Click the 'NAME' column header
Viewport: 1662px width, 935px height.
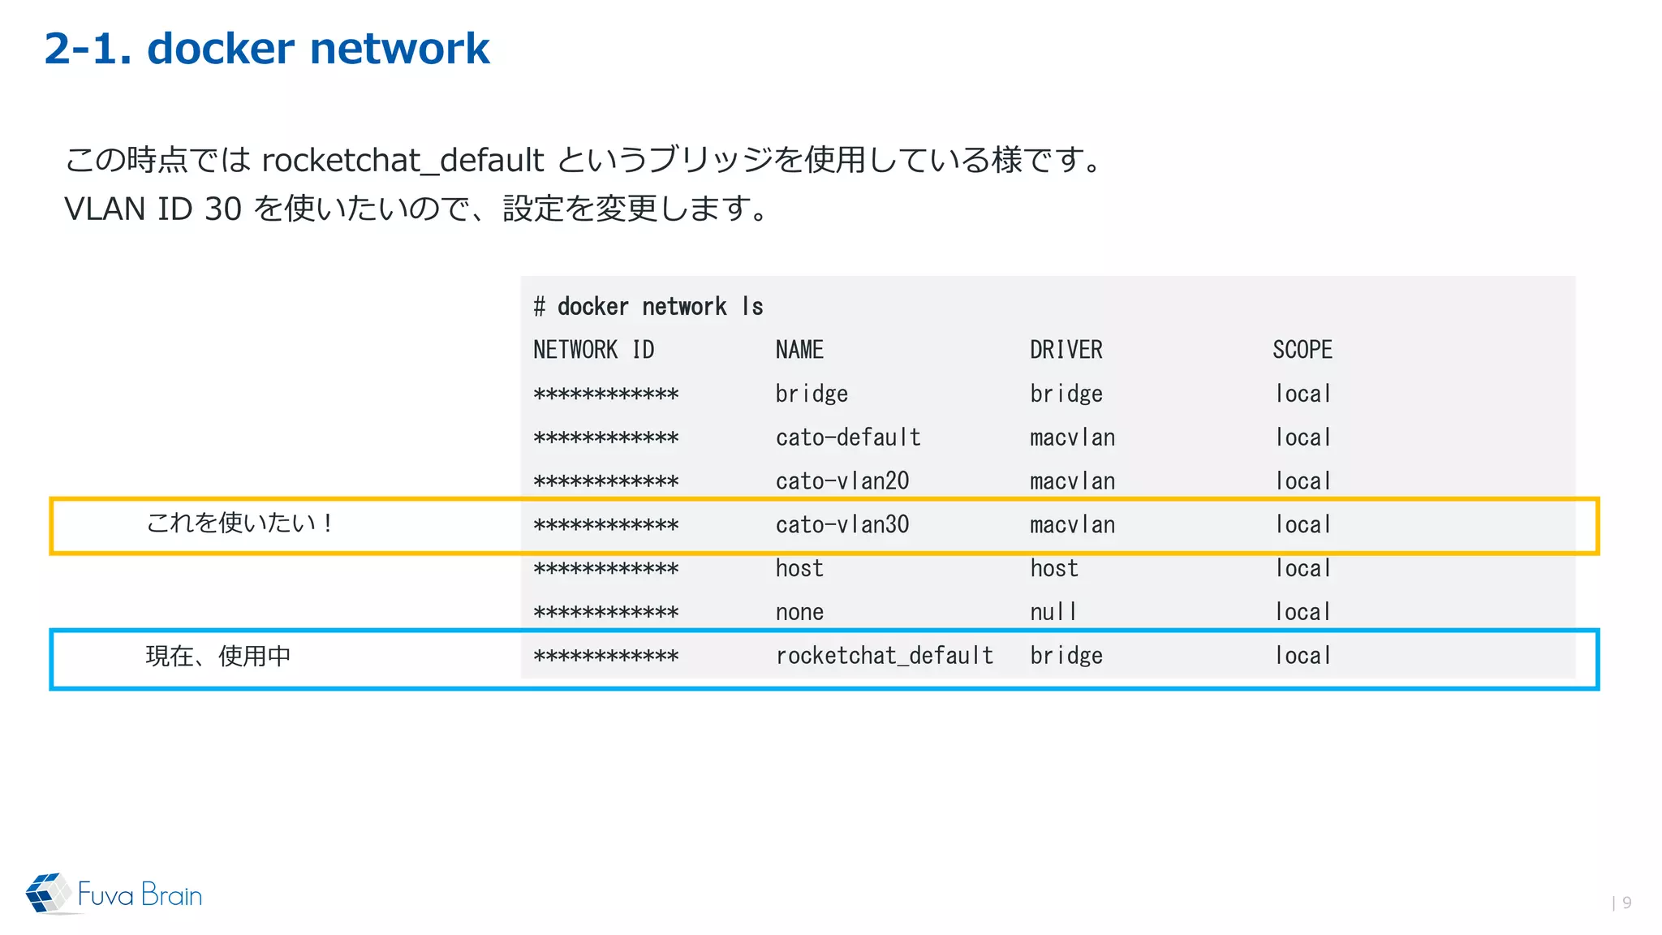799,350
